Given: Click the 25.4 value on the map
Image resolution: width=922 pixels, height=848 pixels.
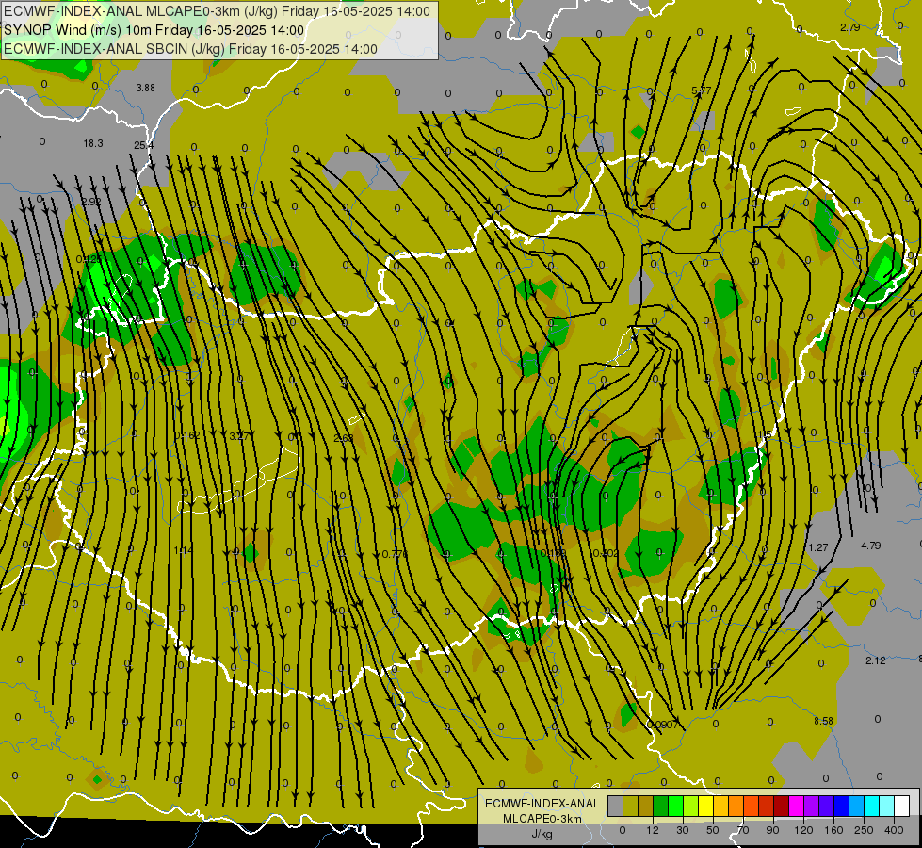Looking at the screenshot, I should pos(143,145).
